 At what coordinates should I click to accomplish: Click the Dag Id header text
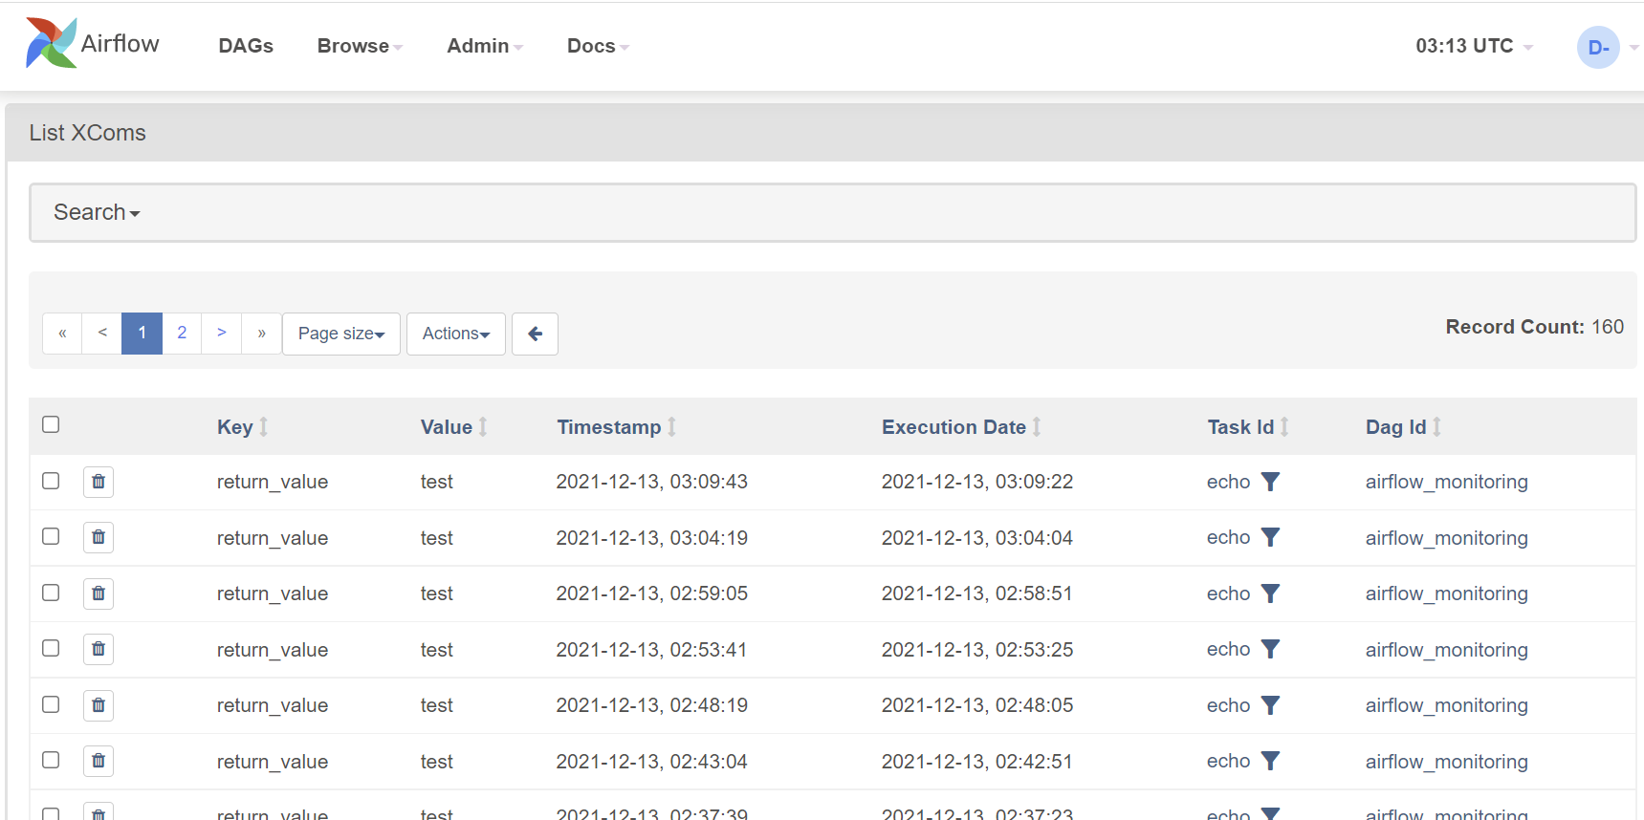pyautogui.click(x=1395, y=427)
